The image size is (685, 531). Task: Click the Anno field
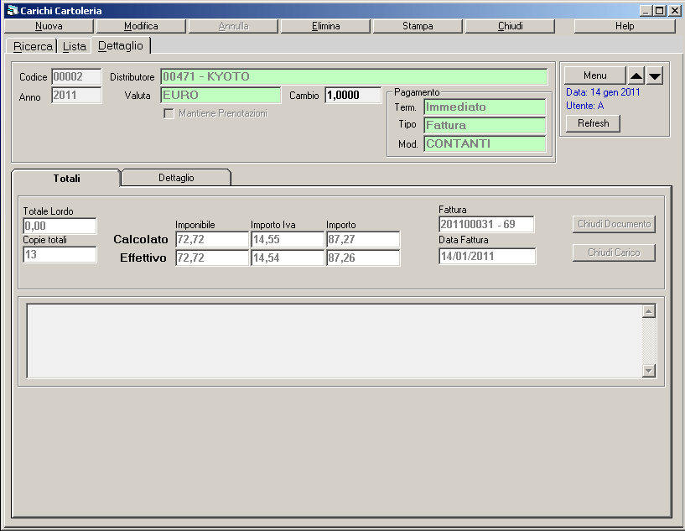76,96
